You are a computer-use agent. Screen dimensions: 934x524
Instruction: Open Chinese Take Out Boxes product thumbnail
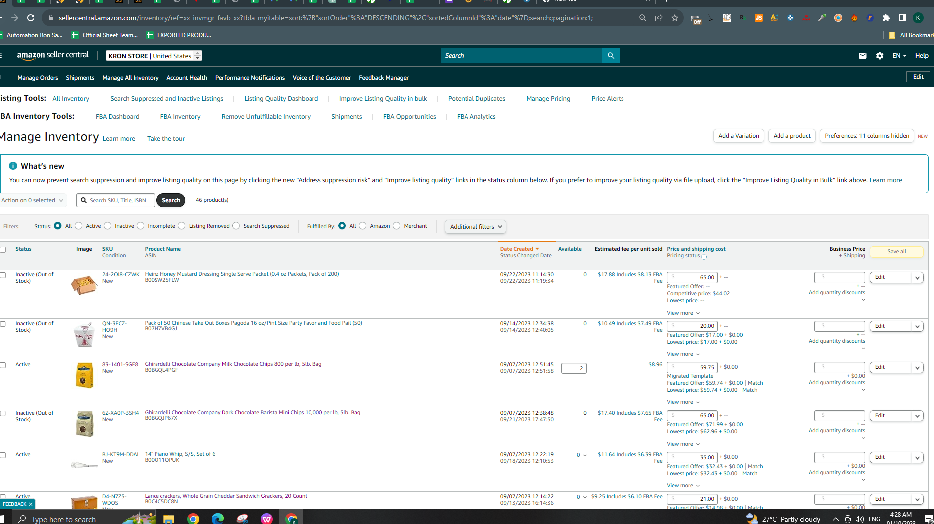pyautogui.click(x=84, y=334)
